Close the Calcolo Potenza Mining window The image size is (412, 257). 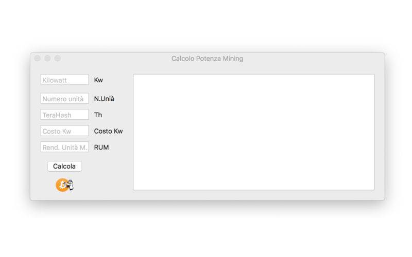click(37, 58)
